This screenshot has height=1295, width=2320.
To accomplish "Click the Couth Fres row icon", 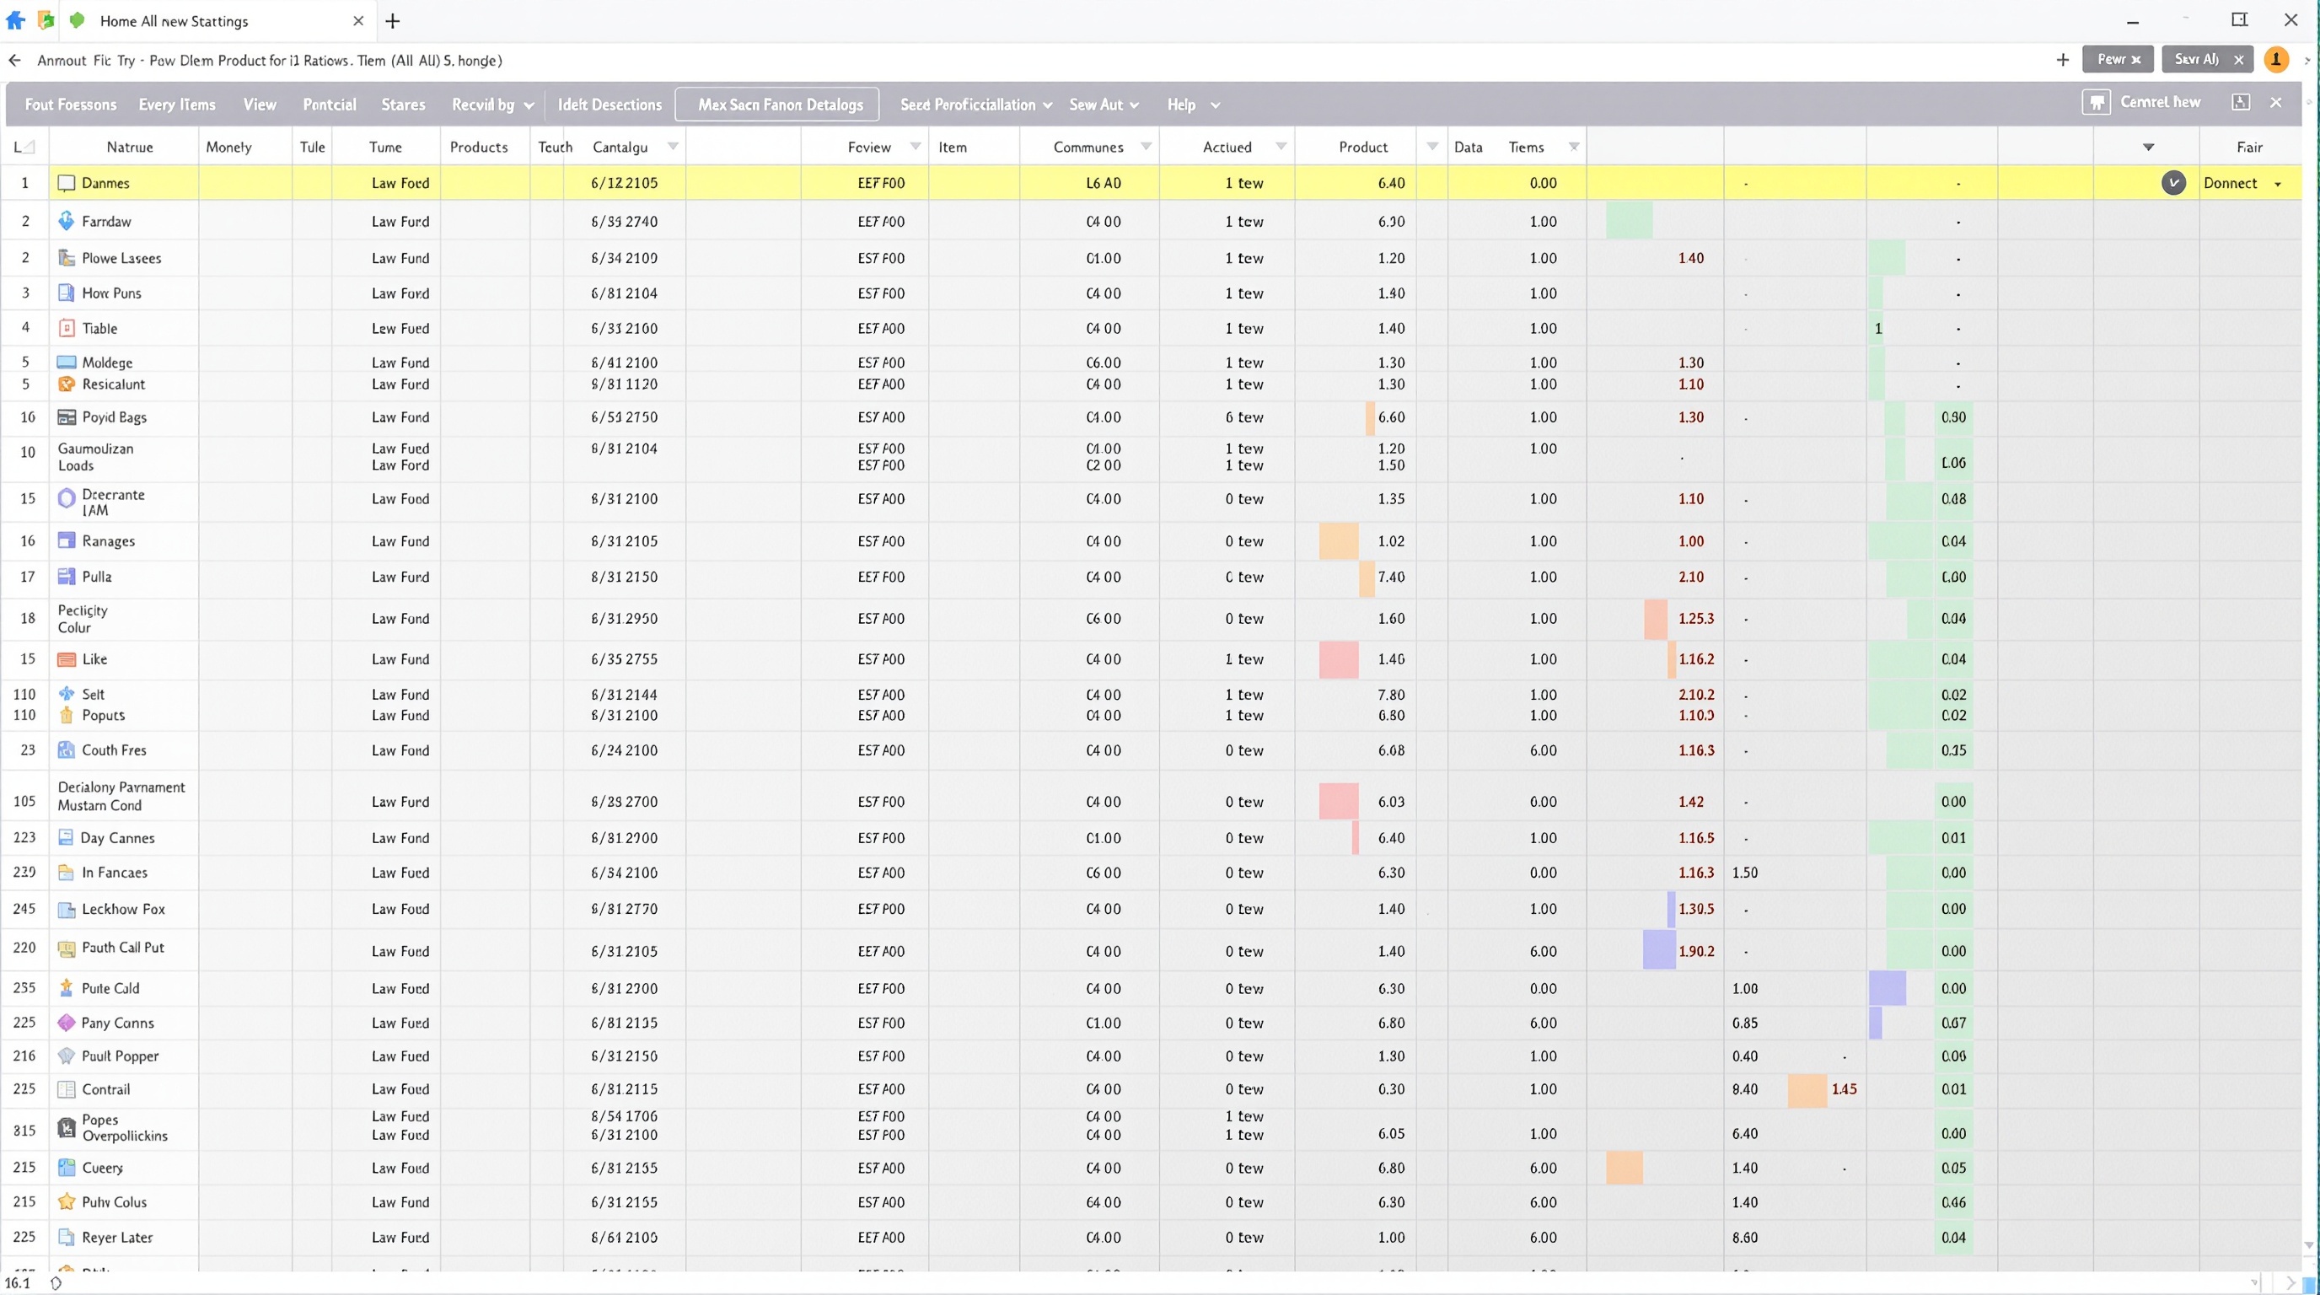I will coord(66,750).
